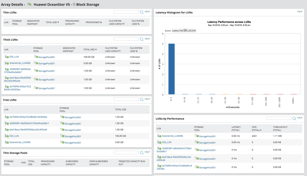Screen dimensions: 307x176
Task: Click the Huawei OceanStor array icon in title
Action: click(x=29, y=5)
